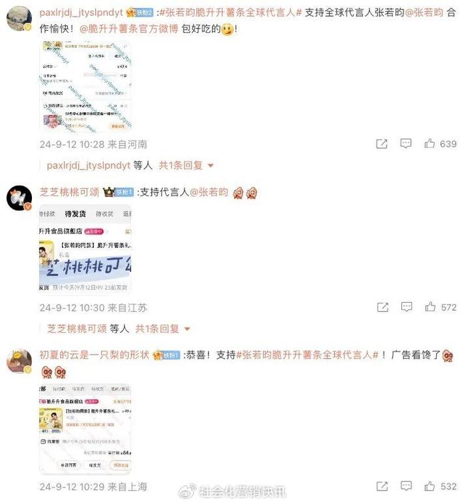Open reply box on the 江苏 comment
The height and width of the screenshot is (504, 466).
tap(407, 307)
